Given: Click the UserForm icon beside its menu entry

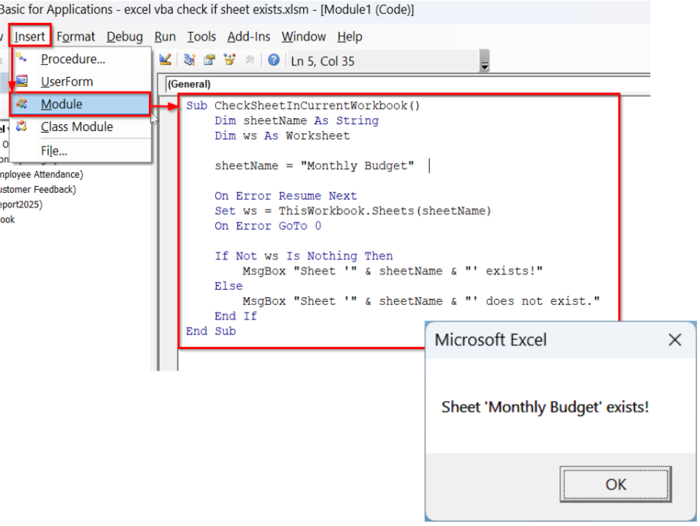Looking at the screenshot, I should [22, 81].
